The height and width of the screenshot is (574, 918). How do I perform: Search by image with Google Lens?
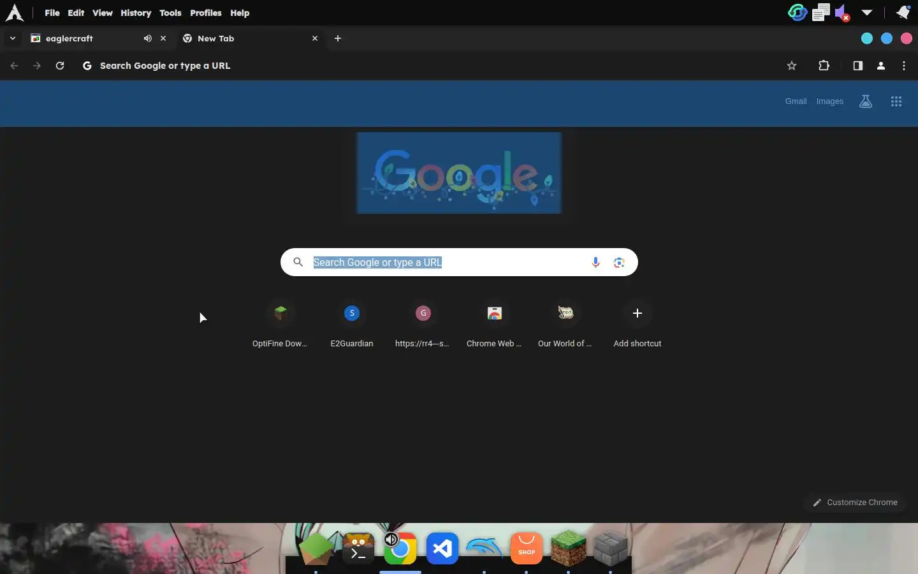(619, 262)
